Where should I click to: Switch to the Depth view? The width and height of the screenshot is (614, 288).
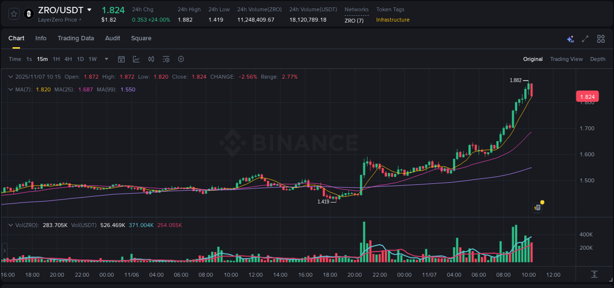click(x=597, y=59)
